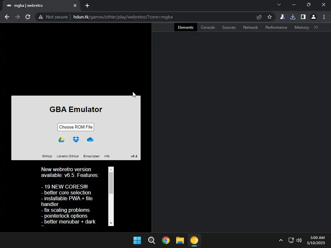The image size is (331, 248).
Task: Open the Info link
Action: point(107,156)
